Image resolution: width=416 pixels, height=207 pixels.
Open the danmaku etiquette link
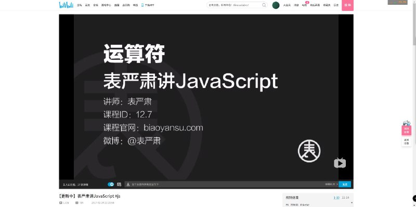point(331,184)
